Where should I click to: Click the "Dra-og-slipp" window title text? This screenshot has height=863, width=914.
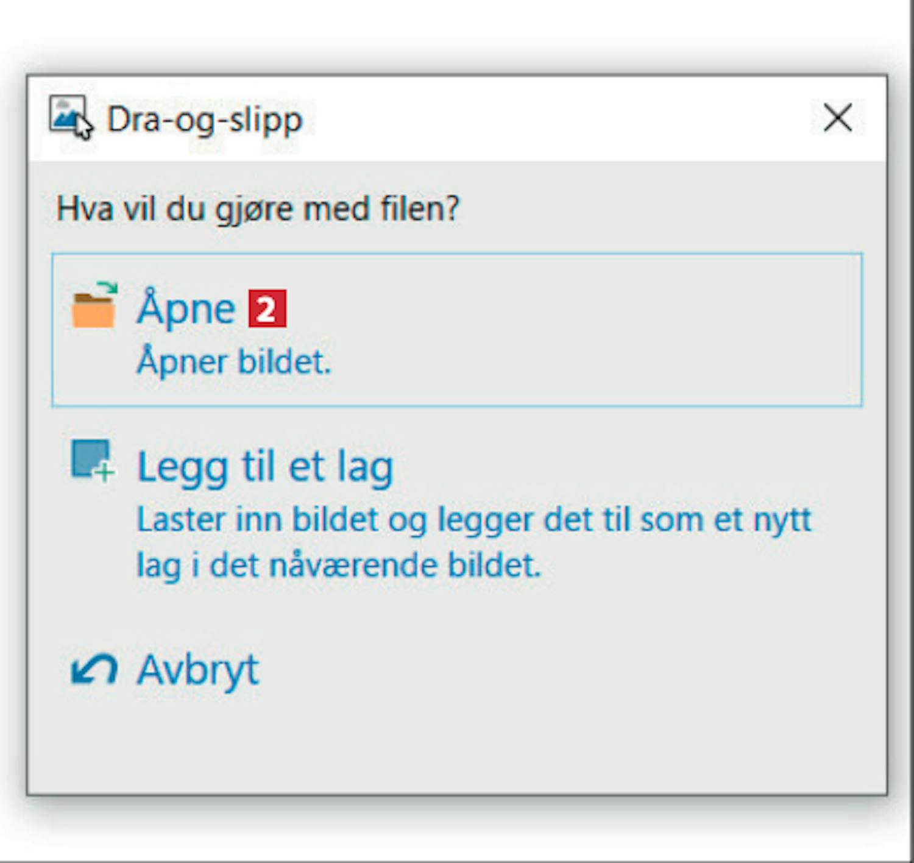coord(205,119)
